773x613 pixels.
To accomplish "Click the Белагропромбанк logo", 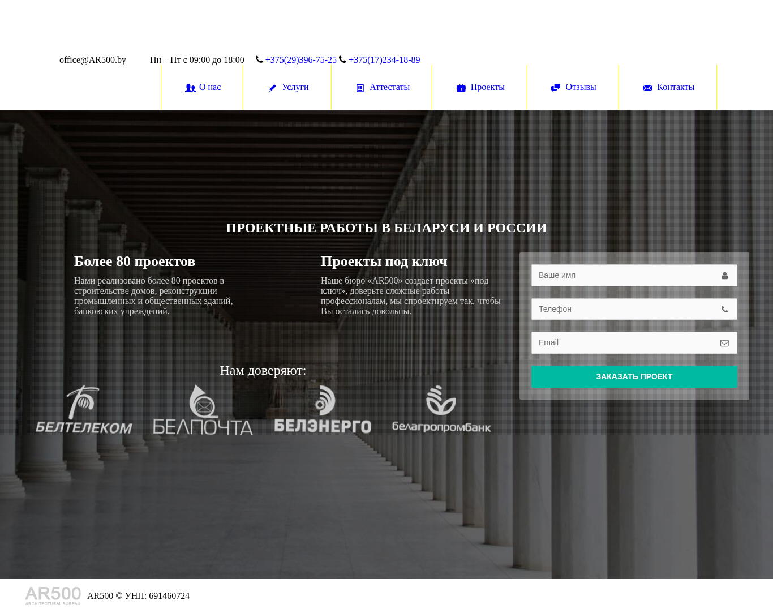I will point(441,409).
